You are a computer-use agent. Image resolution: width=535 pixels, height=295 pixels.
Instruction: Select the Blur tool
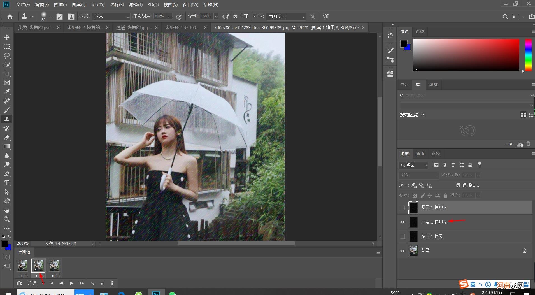[7, 155]
